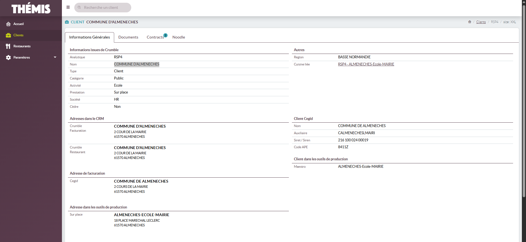Toggle the hamburger sidebar menu

pyautogui.click(x=68, y=7)
